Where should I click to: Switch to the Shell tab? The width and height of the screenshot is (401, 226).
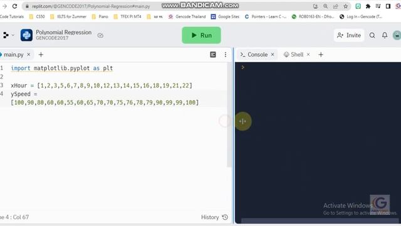[293, 55]
